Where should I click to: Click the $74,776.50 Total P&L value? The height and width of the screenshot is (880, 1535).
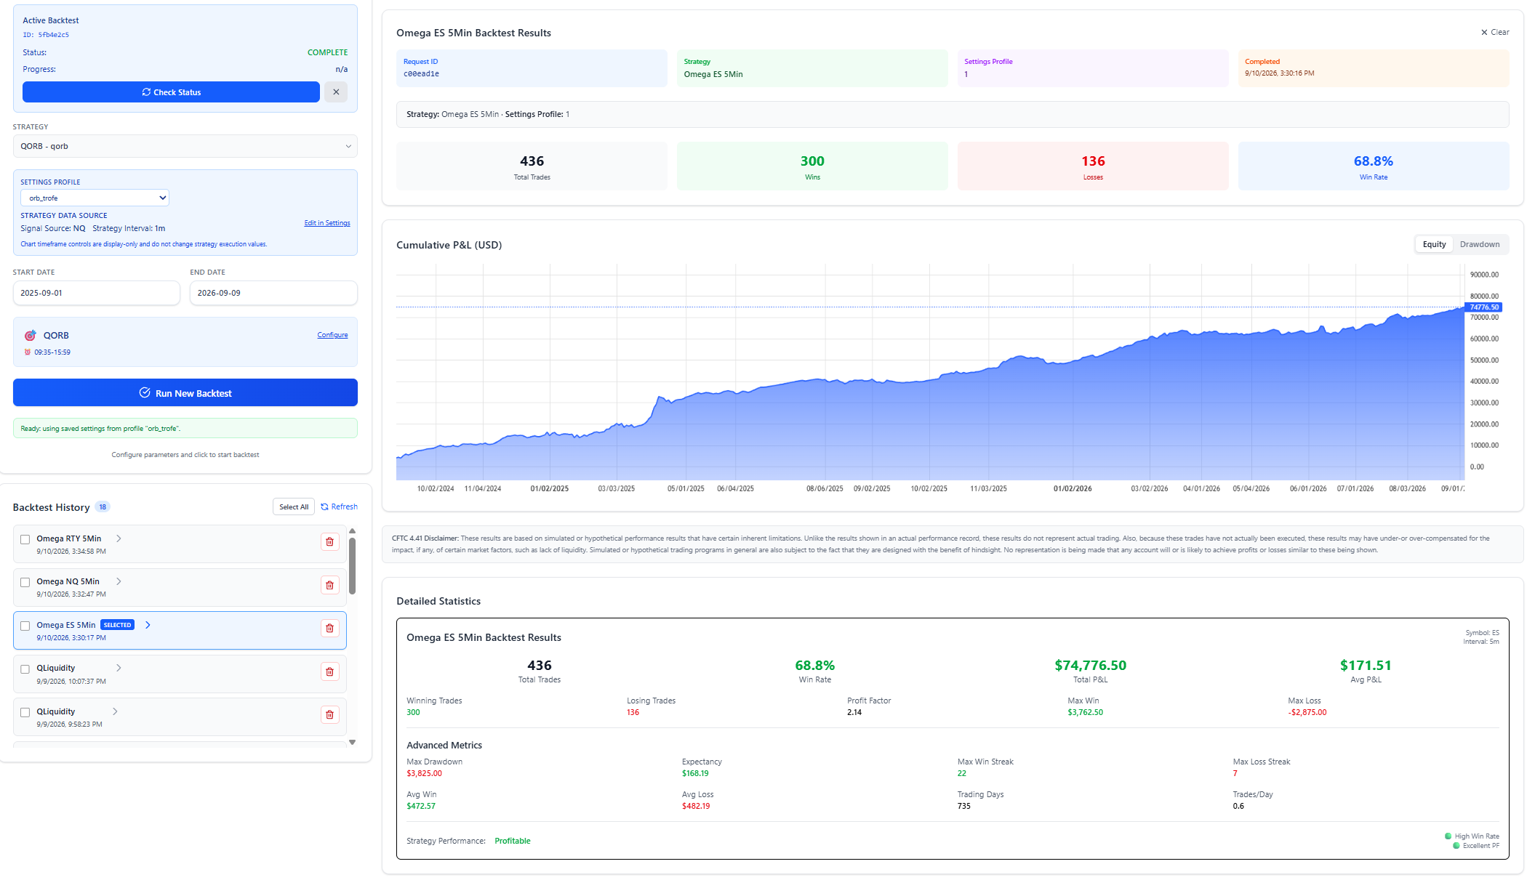tap(1090, 665)
